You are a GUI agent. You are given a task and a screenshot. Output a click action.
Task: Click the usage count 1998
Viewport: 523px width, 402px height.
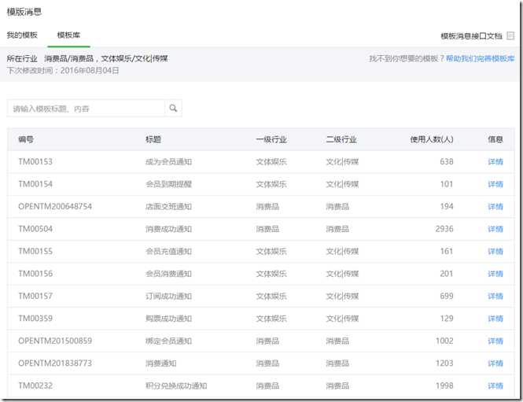pyautogui.click(x=444, y=385)
